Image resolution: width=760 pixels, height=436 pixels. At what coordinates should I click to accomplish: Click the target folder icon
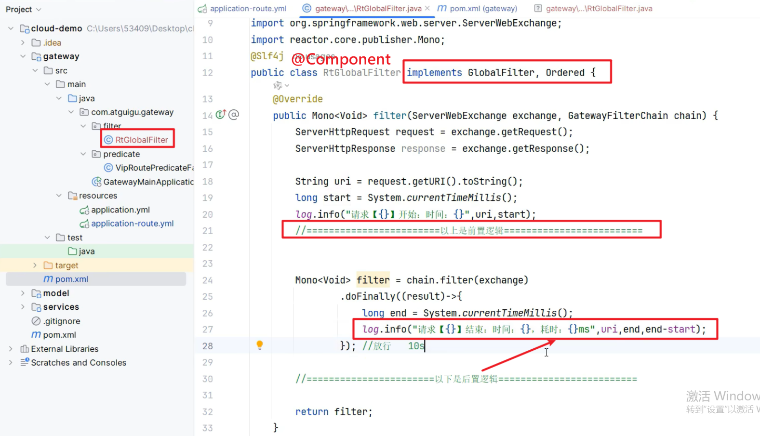[48, 265]
